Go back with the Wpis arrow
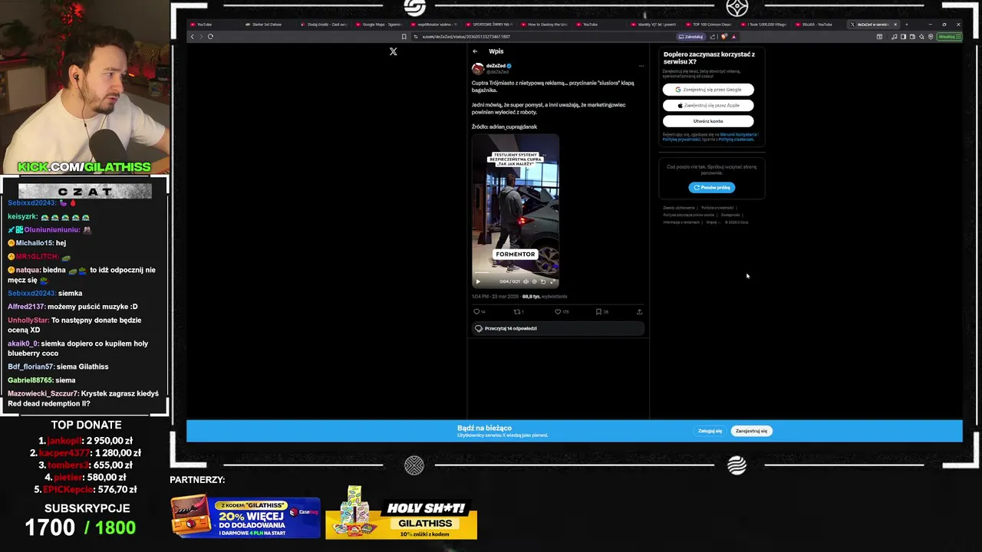Screen dimensions: 982x552 475,51
